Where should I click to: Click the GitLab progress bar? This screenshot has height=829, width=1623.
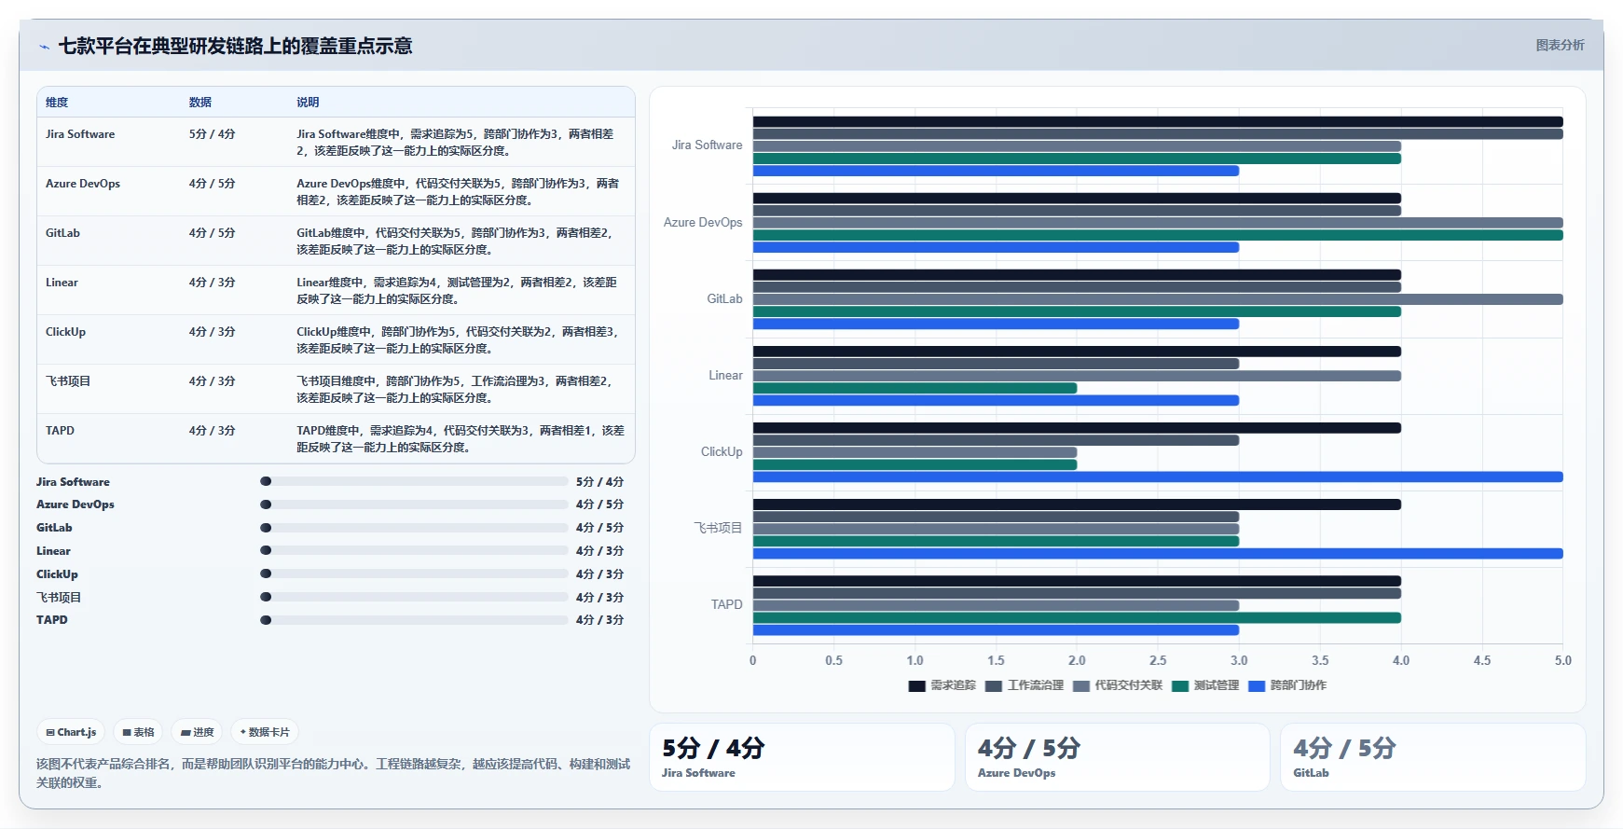[x=414, y=528]
